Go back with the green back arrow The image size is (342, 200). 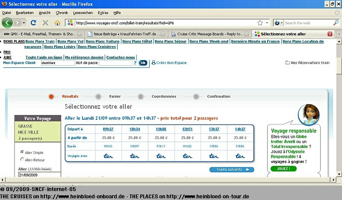click(x=7, y=23)
